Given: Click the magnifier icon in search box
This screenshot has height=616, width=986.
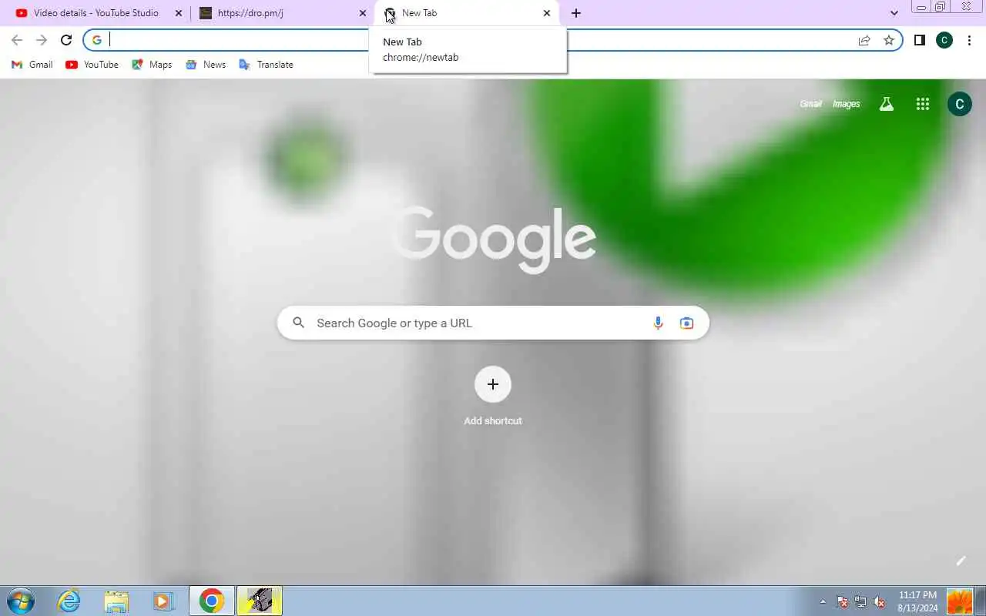Looking at the screenshot, I should [299, 323].
